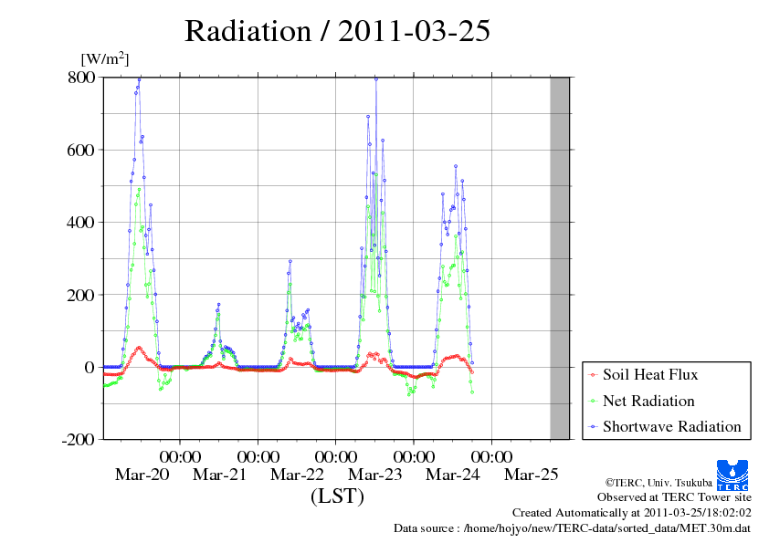Click the blue Shortwave Radiation legend marker
The height and width of the screenshot is (543, 769).
593,427
